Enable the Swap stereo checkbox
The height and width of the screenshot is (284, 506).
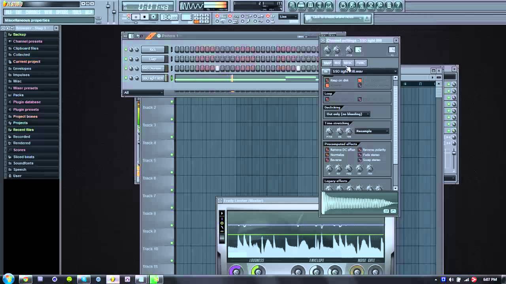(359, 160)
